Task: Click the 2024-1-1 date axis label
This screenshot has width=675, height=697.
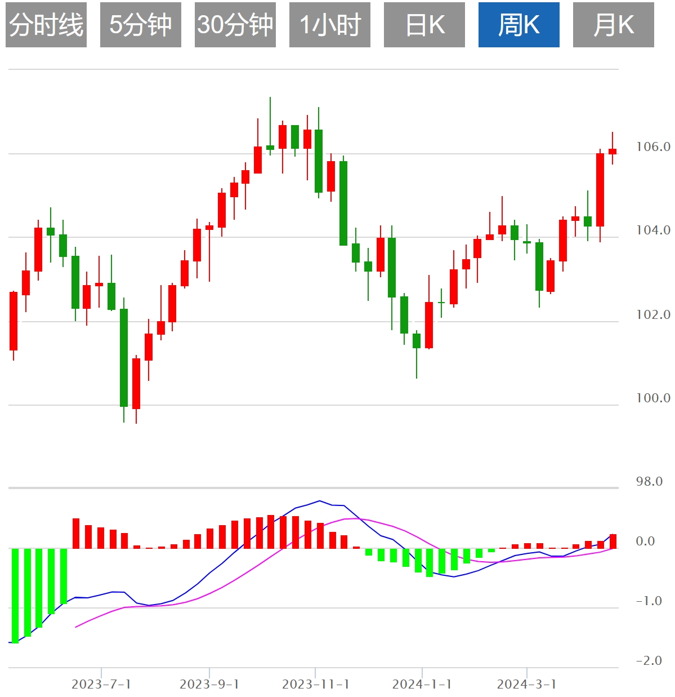Action: 422,684
